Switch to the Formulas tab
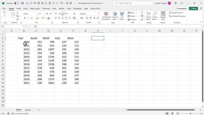Viewport: 204px width, 115px height. (x=46, y=9)
